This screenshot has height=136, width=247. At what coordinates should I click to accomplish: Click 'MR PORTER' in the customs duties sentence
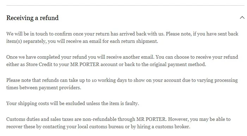coord(151,119)
